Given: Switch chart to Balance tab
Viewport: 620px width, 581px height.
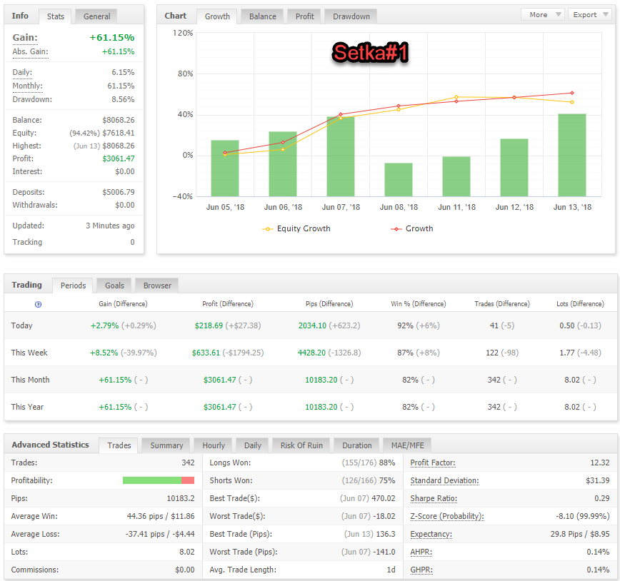Looking at the screenshot, I should click(263, 16).
